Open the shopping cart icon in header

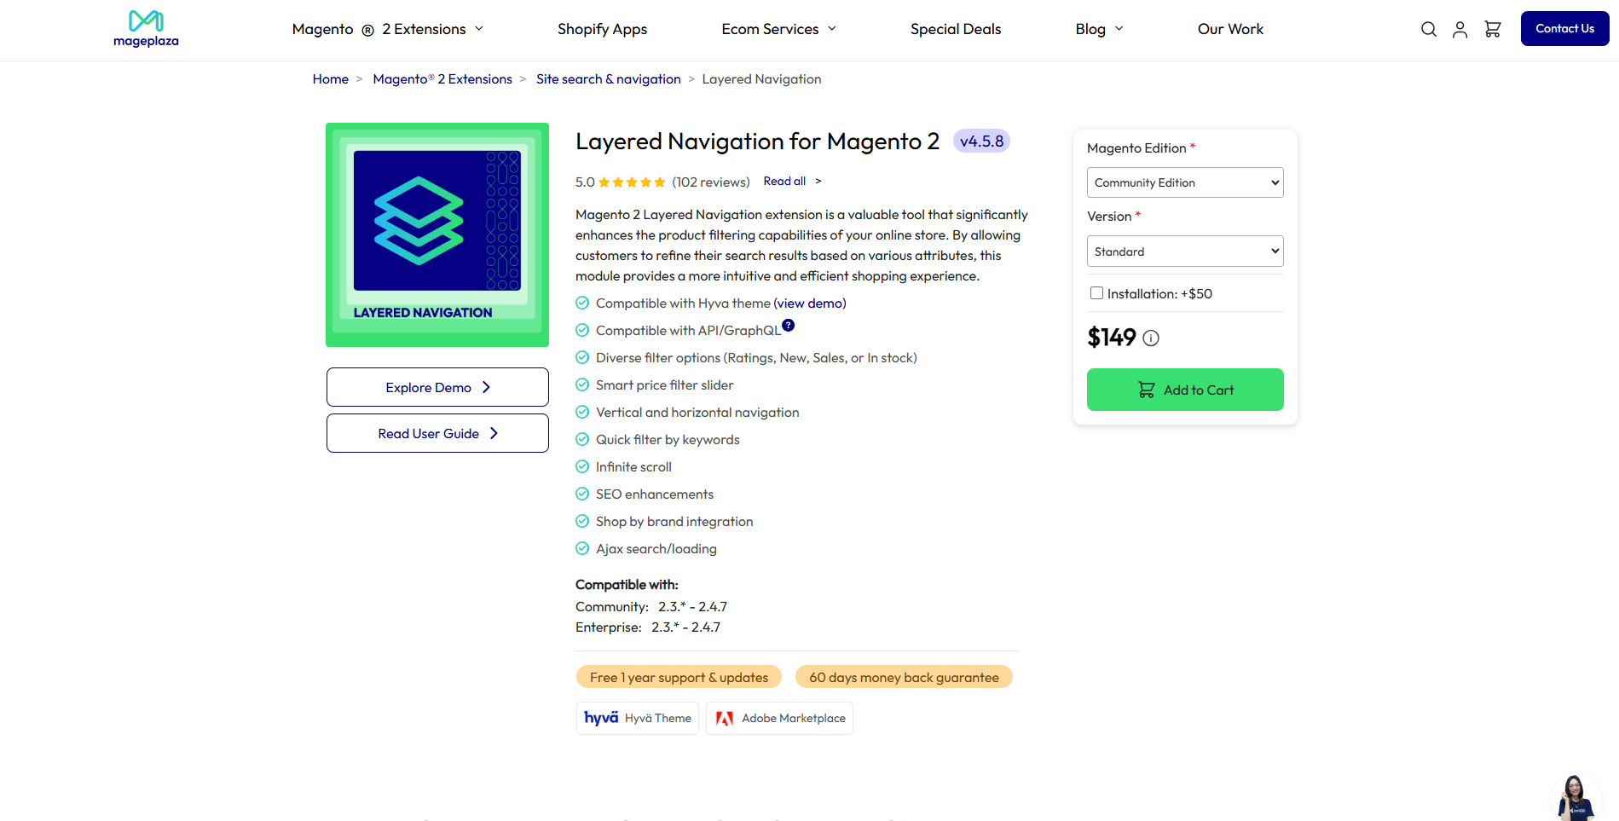click(1493, 29)
